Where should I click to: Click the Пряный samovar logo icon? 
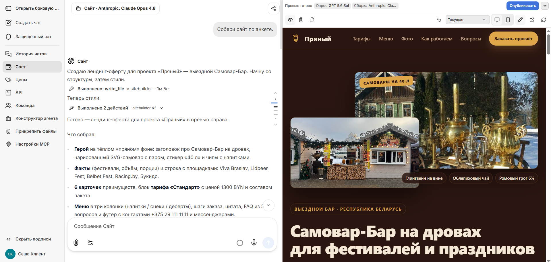(296, 38)
